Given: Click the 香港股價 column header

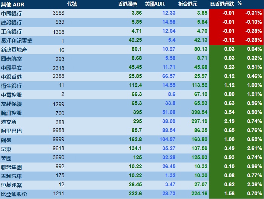Looking at the screenshot, I should tap(127, 4).
